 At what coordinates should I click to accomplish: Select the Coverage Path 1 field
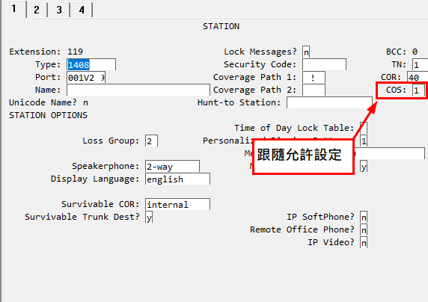click(314, 78)
